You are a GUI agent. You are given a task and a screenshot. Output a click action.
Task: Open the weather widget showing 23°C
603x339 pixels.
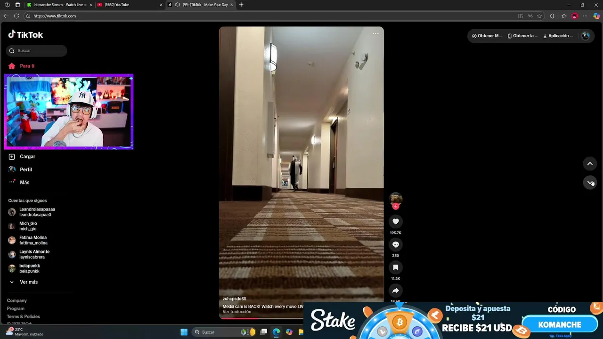(x=24, y=331)
